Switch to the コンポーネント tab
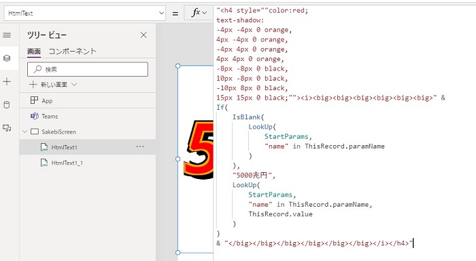This screenshot has width=476, height=261. pyautogui.click(x=73, y=52)
